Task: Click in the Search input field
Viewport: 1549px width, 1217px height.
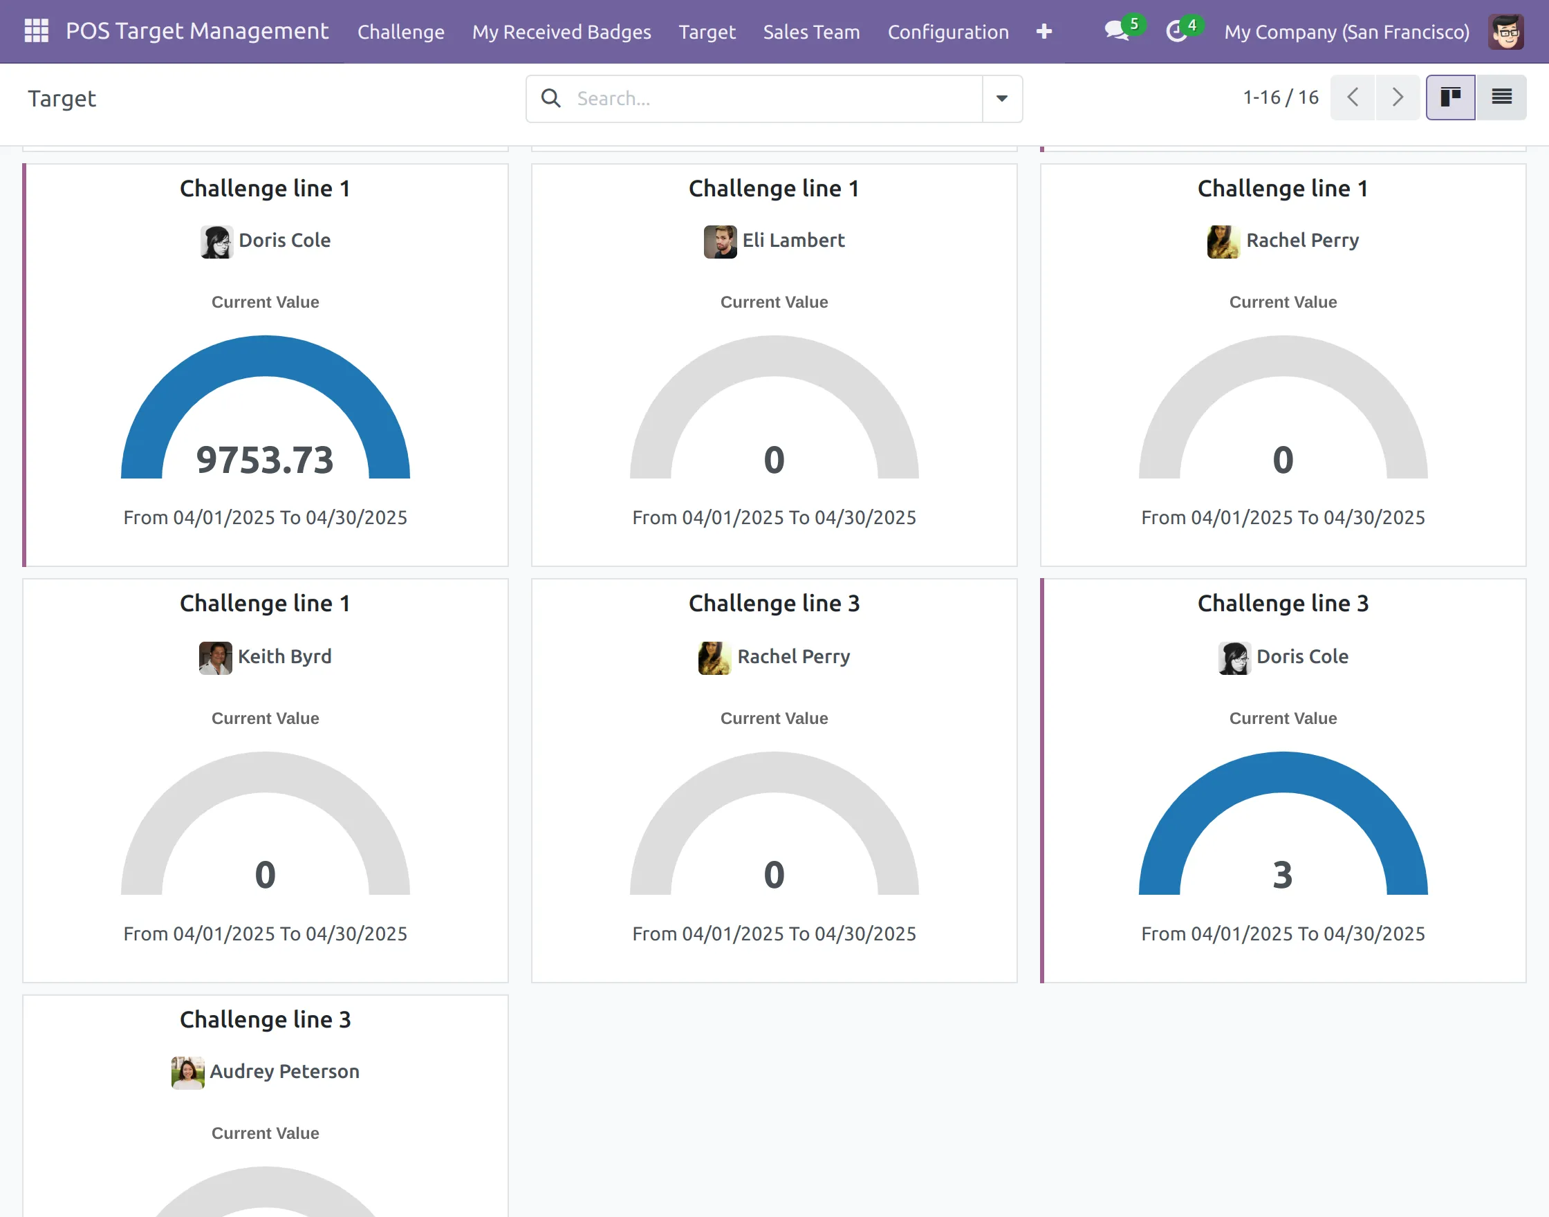Action: tap(777, 98)
